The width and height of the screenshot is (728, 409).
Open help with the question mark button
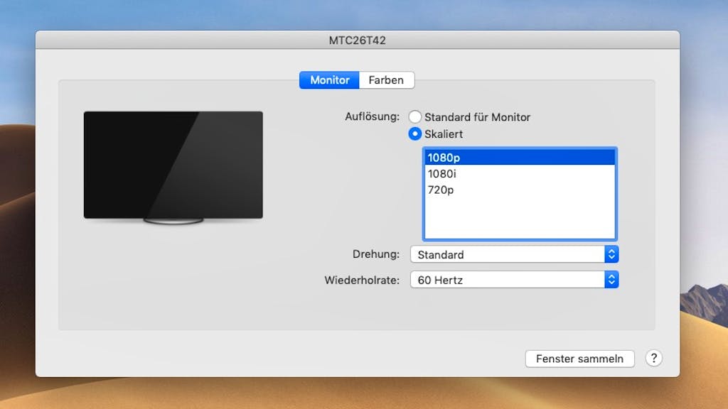[653, 359]
